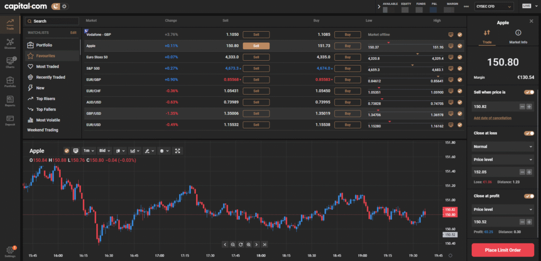Open the Portfolio icon in left sidebar
The width and height of the screenshot is (541, 261).
[10, 81]
